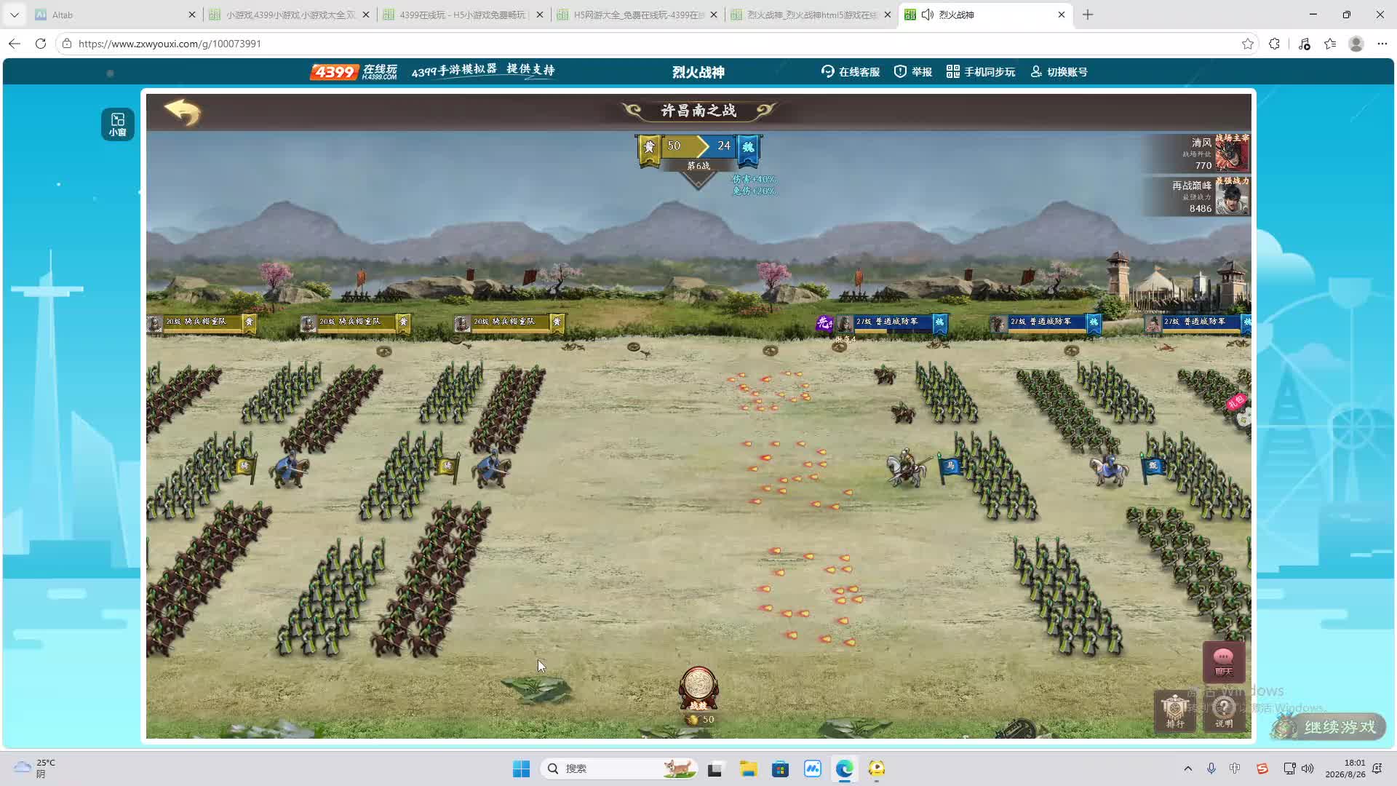Image resolution: width=1397 pixels, height=786 pixels.
Task: Switch to the 小游戏,4399小游戏 tab
Action: 290,15
